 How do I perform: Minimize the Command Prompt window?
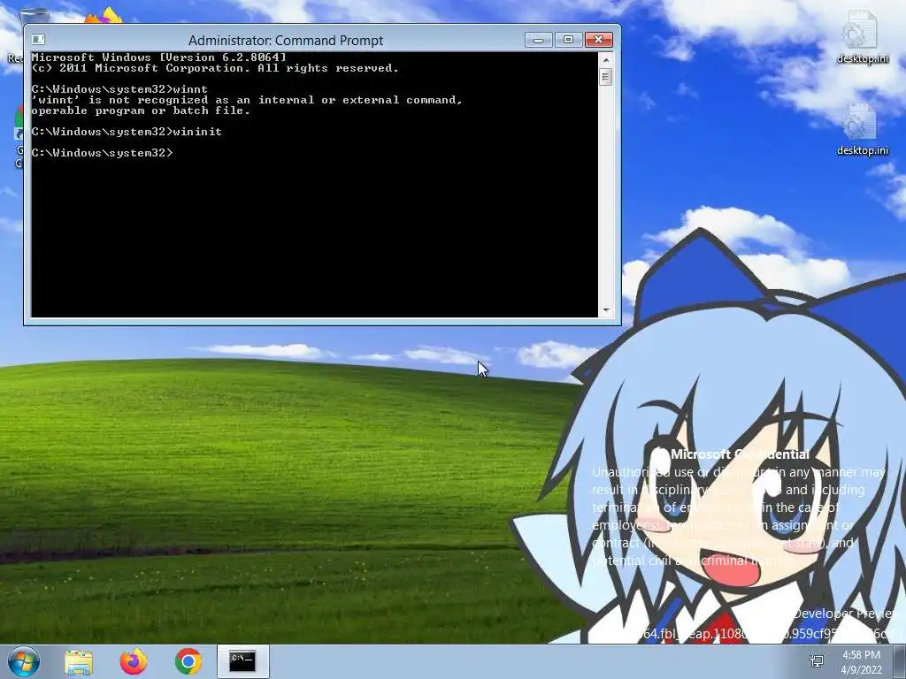tap(539, 39)
